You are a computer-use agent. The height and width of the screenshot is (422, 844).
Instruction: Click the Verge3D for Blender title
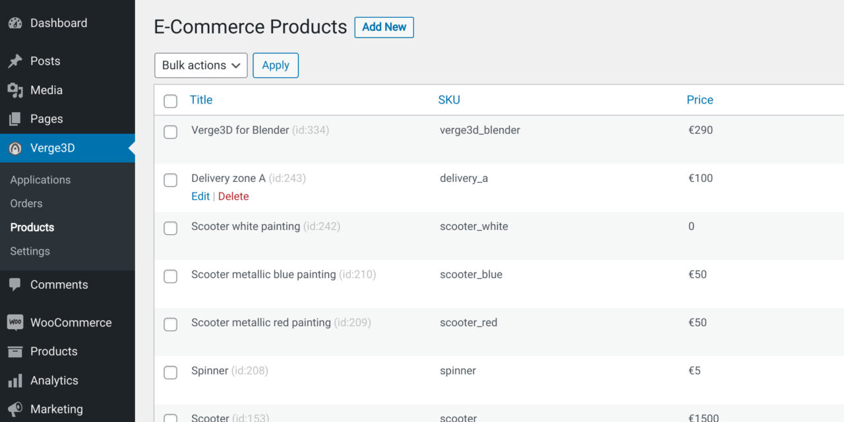pos(240,131)
